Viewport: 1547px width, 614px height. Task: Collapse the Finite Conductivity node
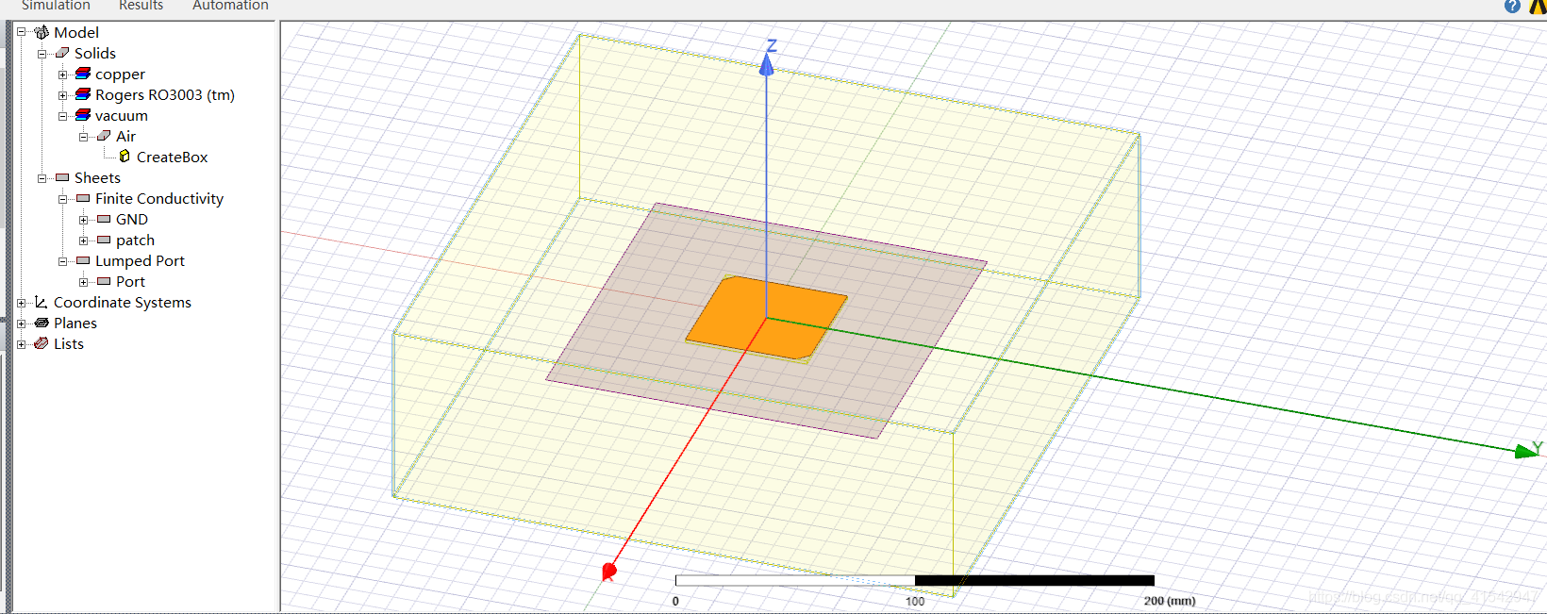click(x=63, y=198)
